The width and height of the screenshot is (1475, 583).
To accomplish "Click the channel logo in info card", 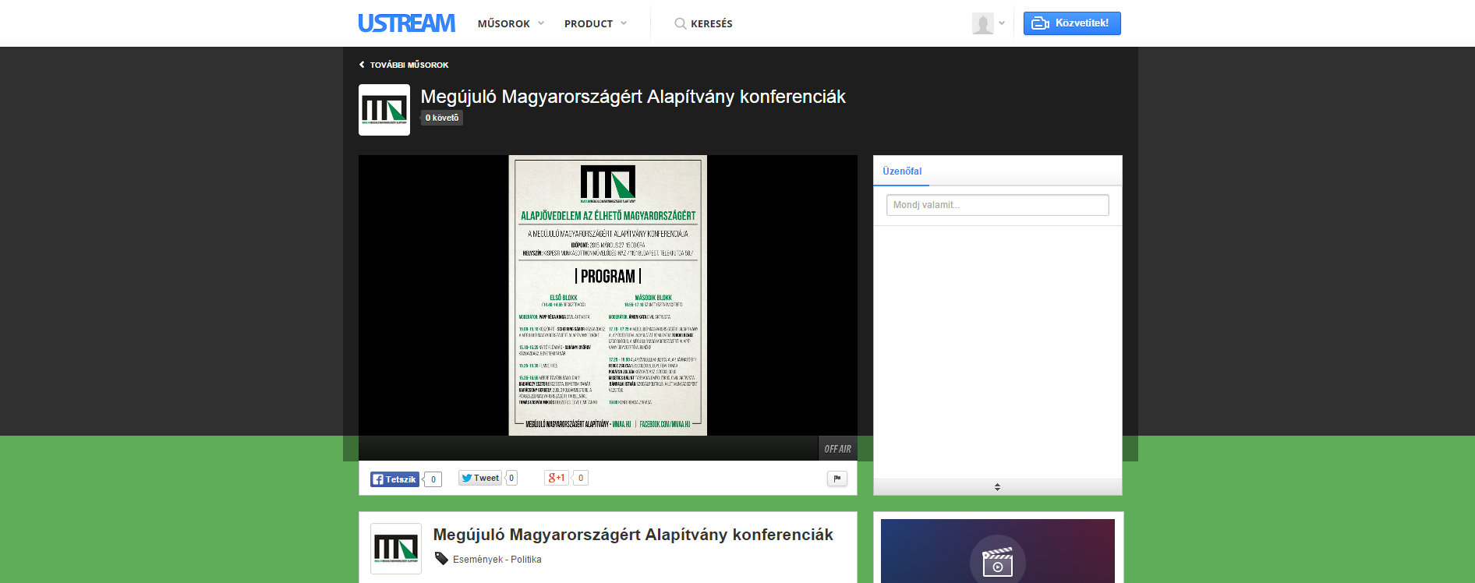I will coord(396,549).
